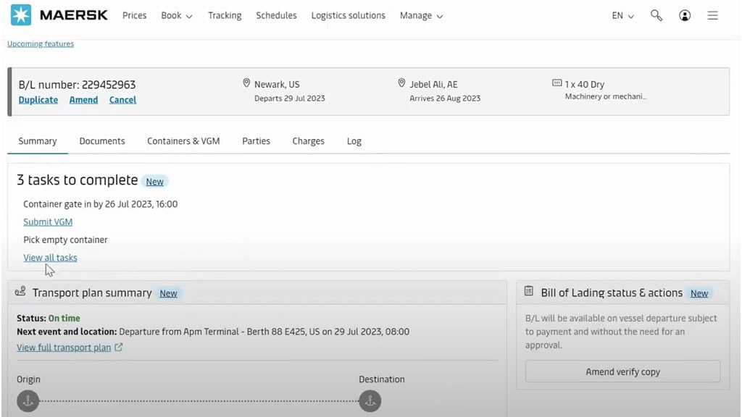Click the Duplicate link under B/L number

38,99
